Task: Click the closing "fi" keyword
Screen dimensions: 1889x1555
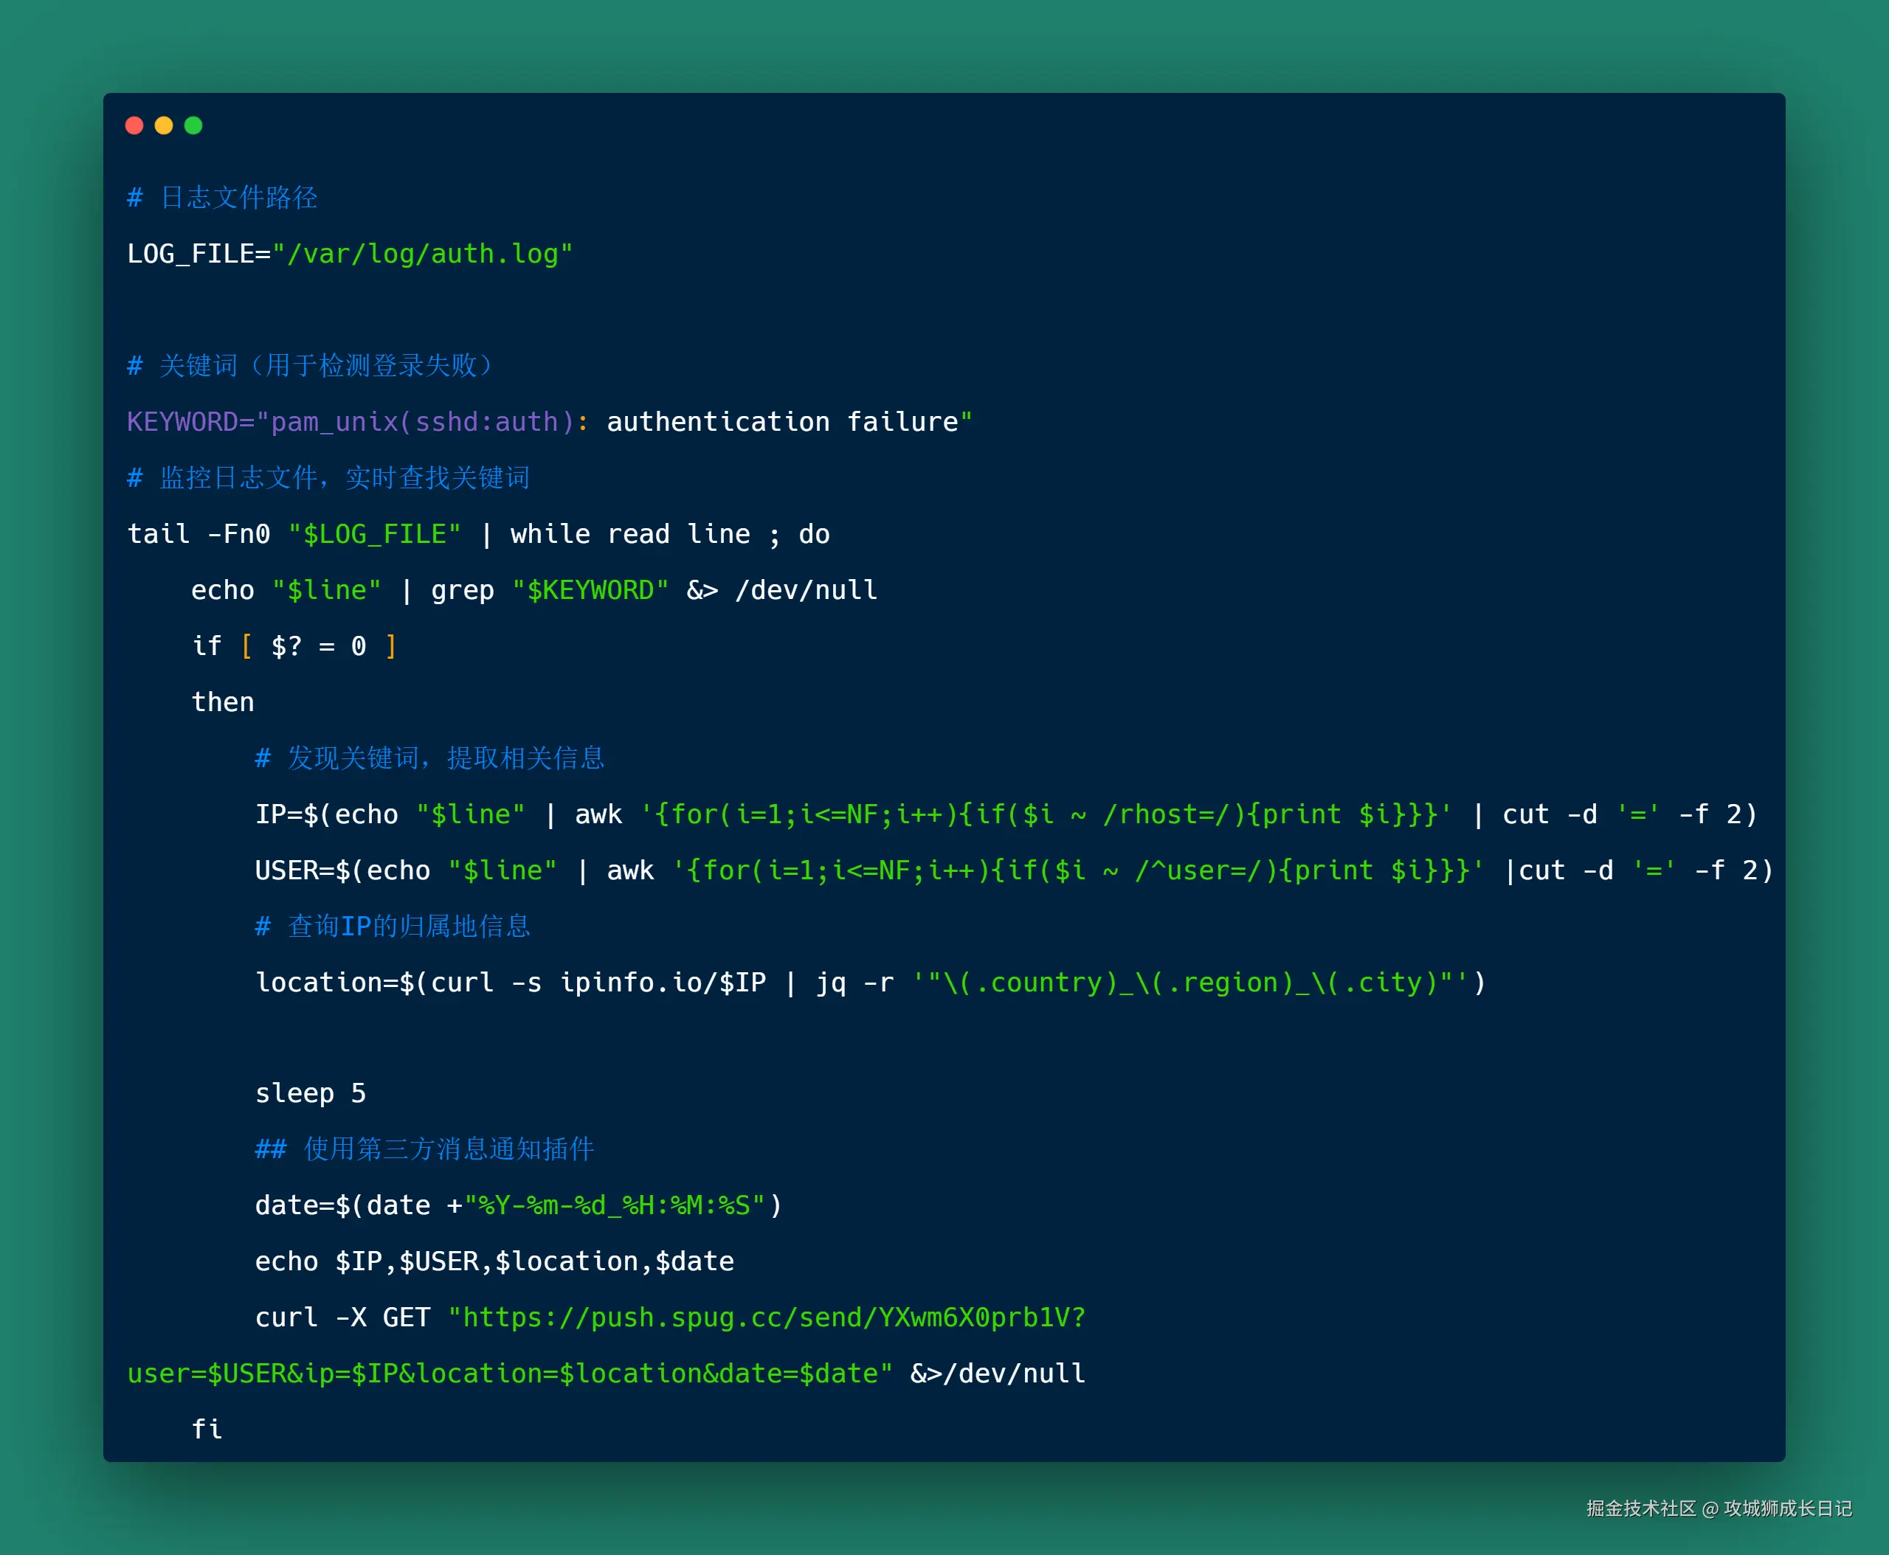Action: coord(207,1430)
